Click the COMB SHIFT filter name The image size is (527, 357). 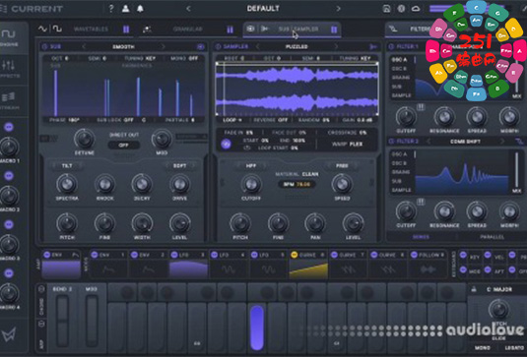tap(465, 142)
